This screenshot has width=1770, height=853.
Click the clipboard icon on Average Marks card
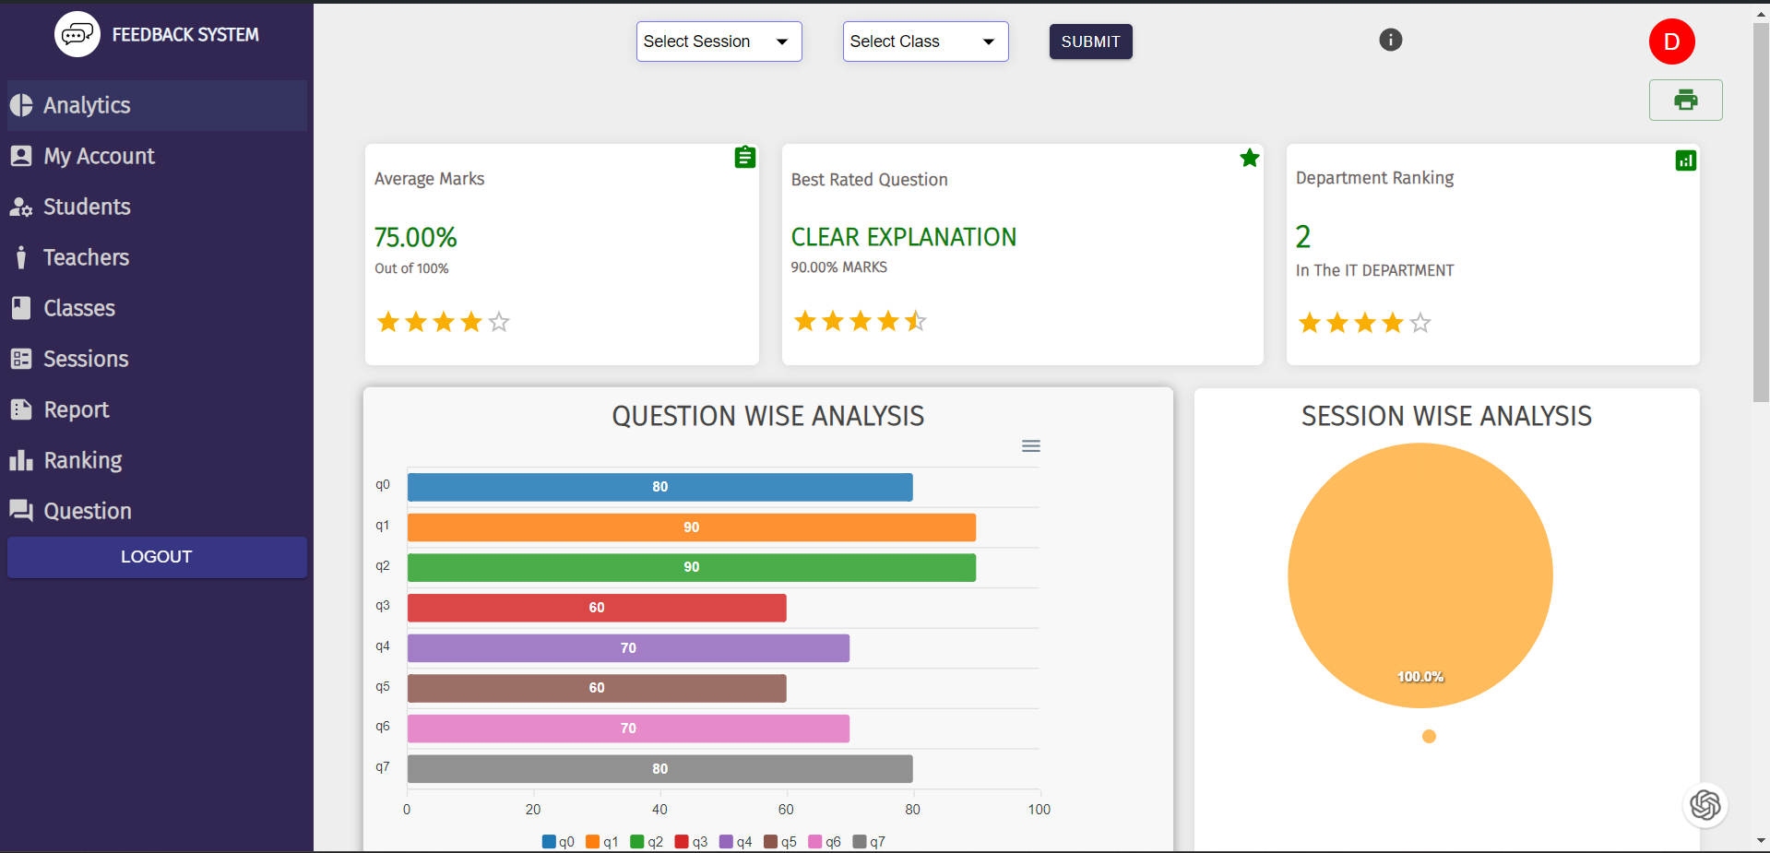(745, 158)
